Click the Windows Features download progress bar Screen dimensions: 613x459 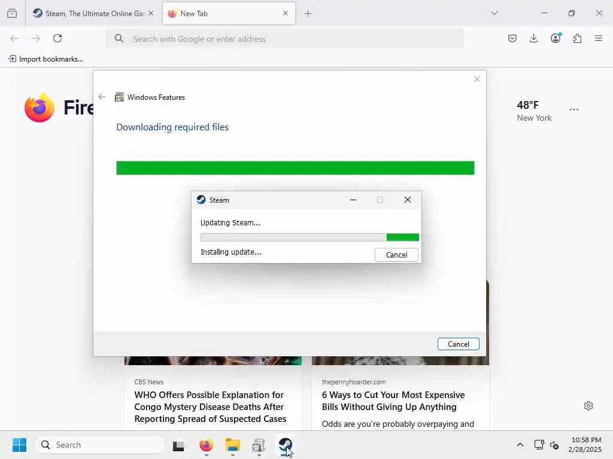click(295, 168)
